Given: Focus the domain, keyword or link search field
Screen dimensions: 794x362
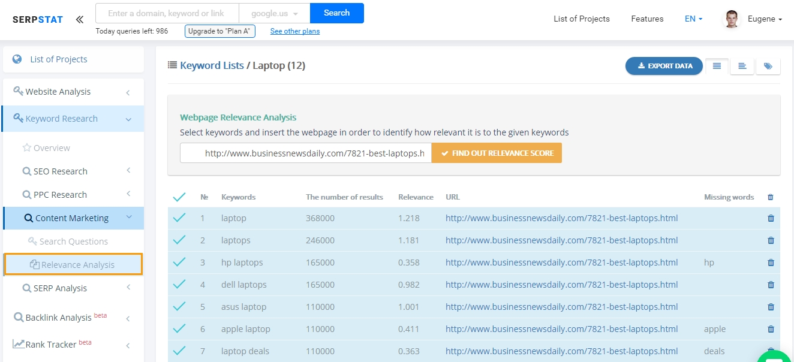Looking at the screenshot, I should tap(167, 13).
